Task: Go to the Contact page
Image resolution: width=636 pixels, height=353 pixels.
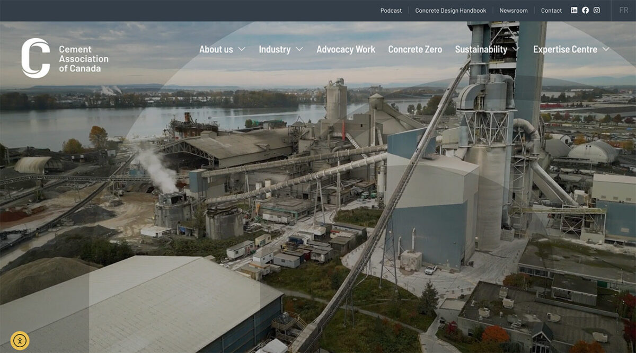Action: pos(551,11)
